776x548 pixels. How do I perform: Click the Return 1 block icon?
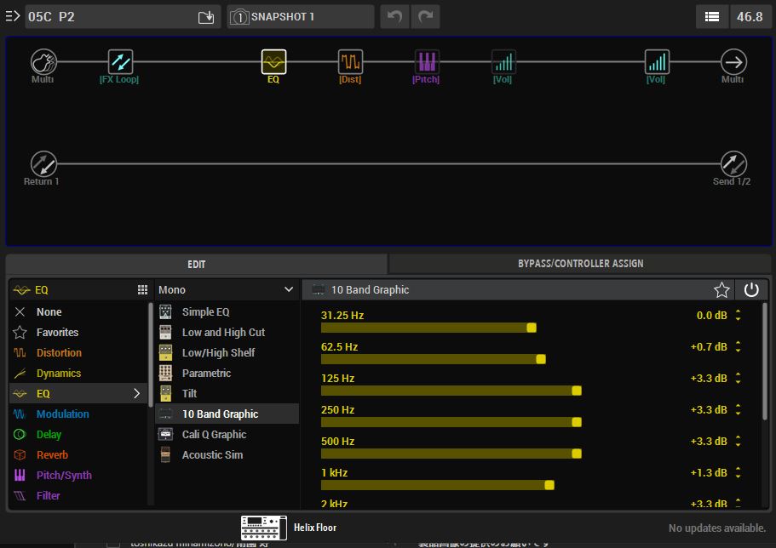tap(43, 163)
